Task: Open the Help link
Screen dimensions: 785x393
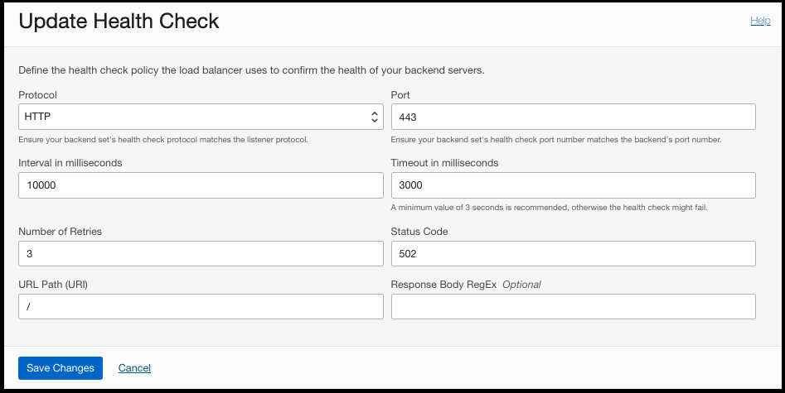Action: 760,21
